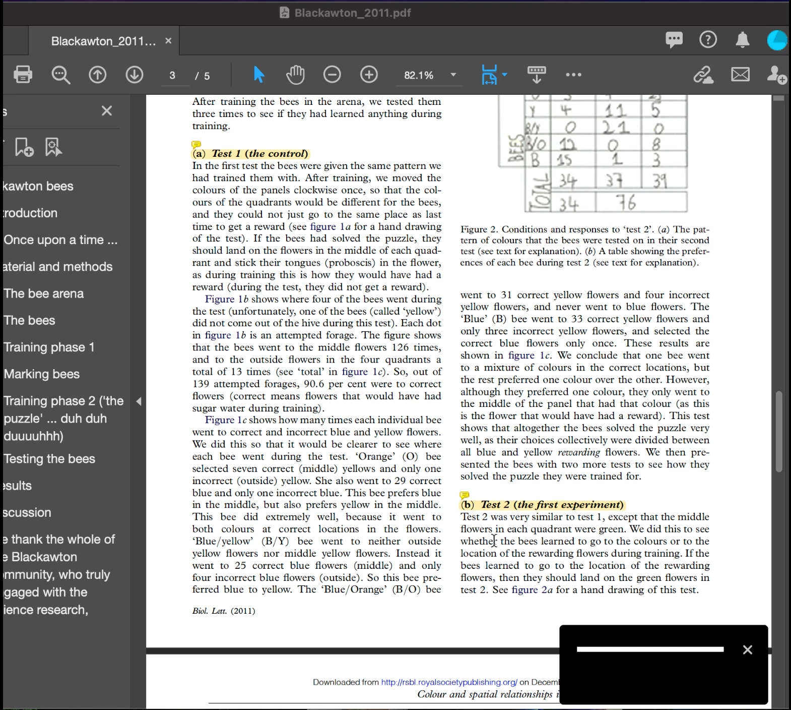Open the blue account profile avatar
Image resolution: width=791 pixels, height=710 pixels.
[x=777, y=40]
